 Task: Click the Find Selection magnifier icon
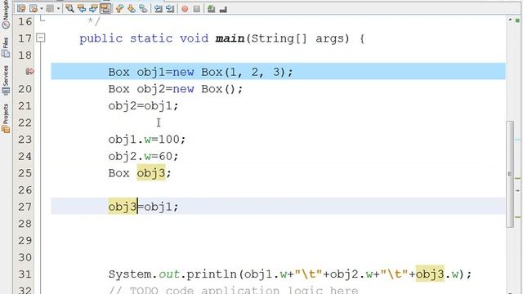tap(69, 9)
